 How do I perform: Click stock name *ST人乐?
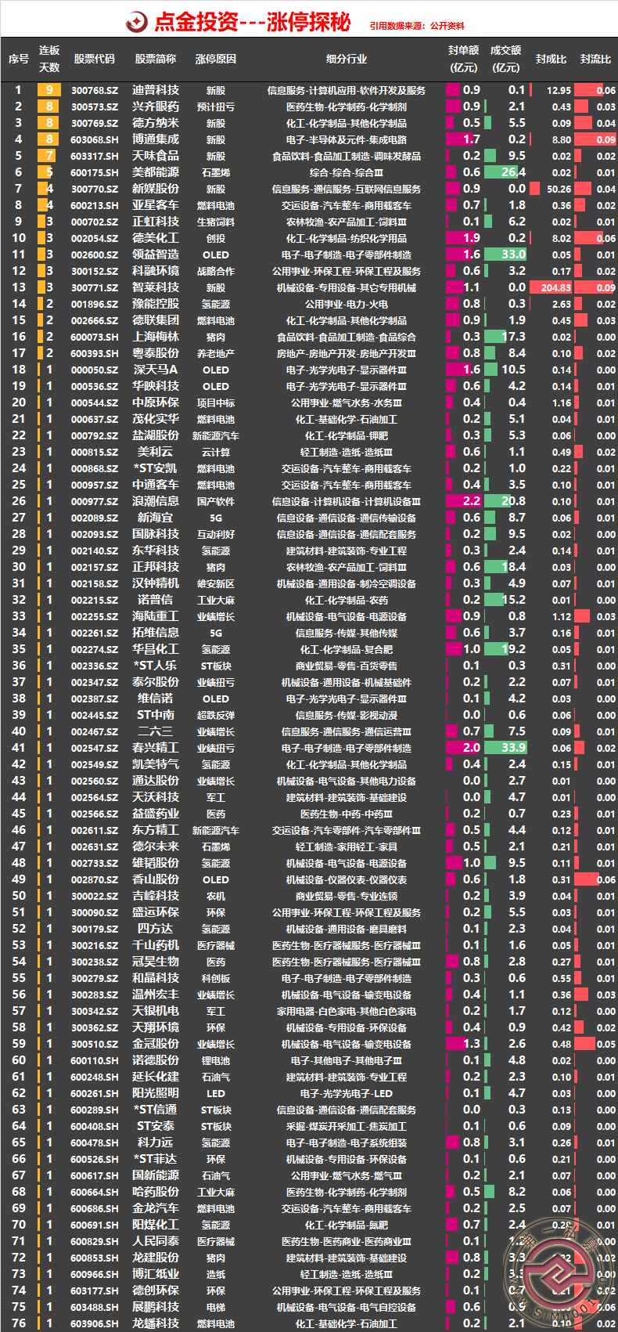coord(156,666)
